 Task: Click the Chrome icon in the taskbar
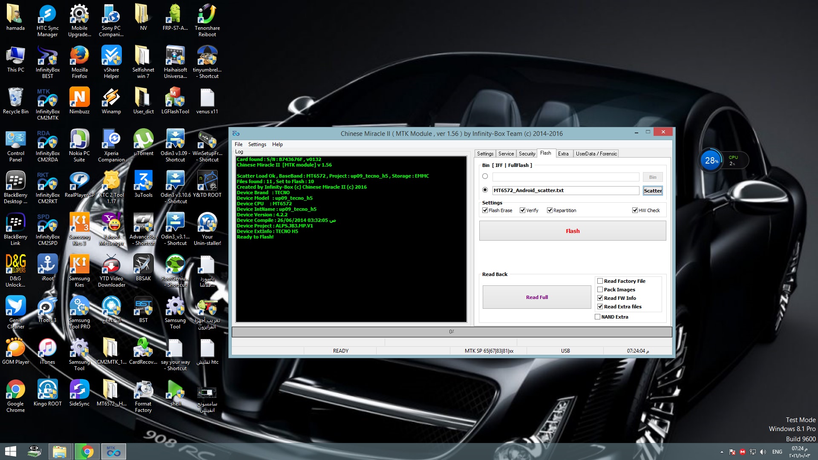pos(87,451)
